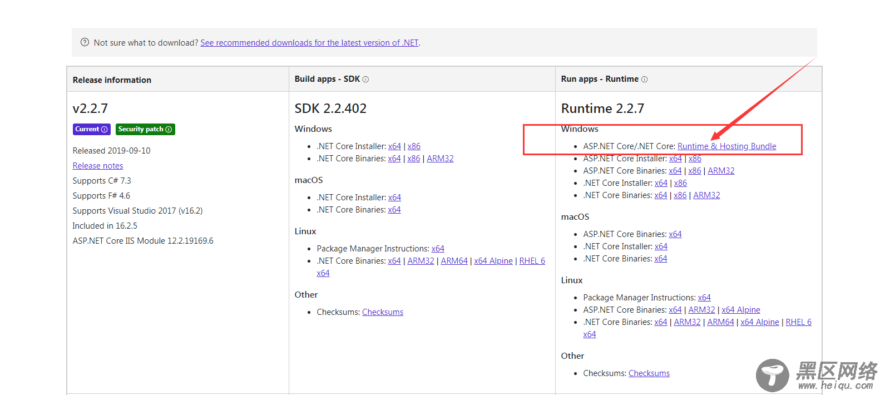Image resolution: width=885 pixels, height=395 pixels.
Task: Download SDK macOS .NET Core Binaries x64
Action: [x=394, y=210]
